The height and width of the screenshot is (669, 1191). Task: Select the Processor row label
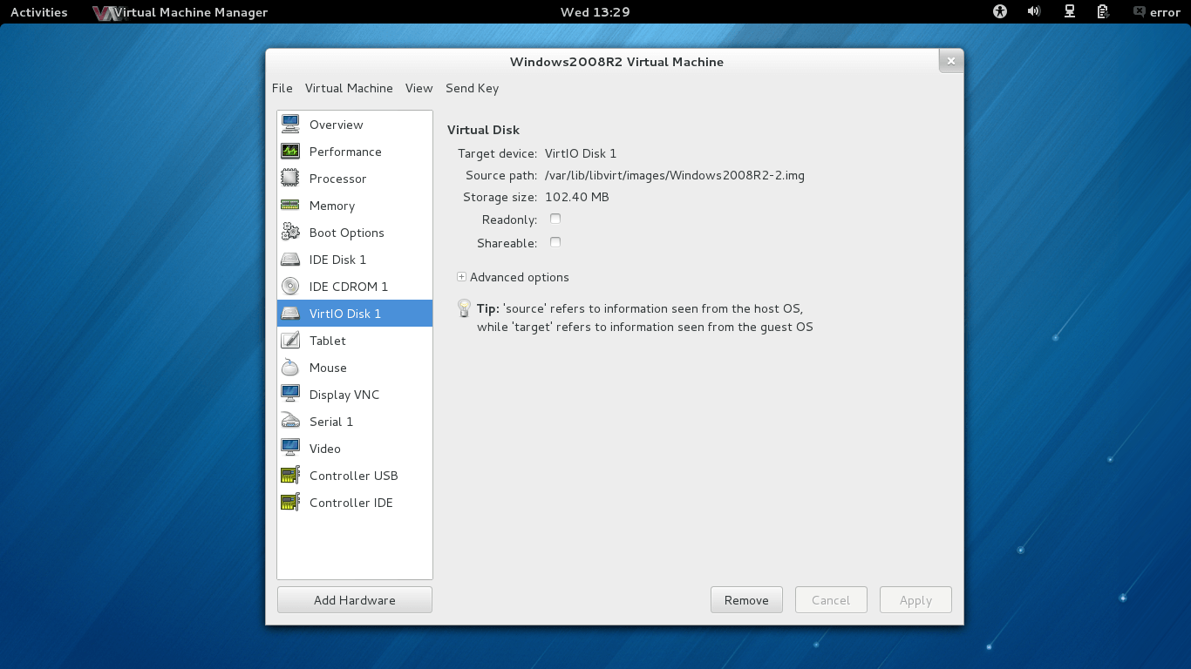[337, 179]
